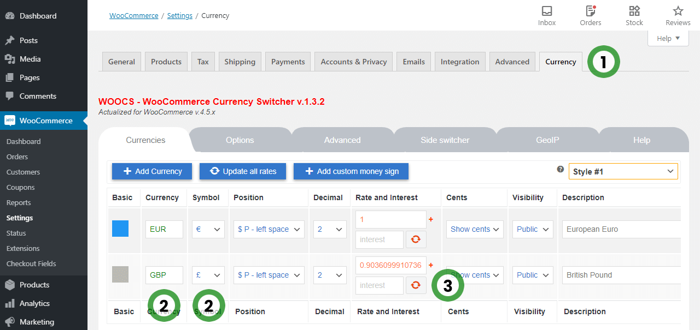Refresh the EUR rate with orange icon
700x330 pixels.
[x=416, y=239]
